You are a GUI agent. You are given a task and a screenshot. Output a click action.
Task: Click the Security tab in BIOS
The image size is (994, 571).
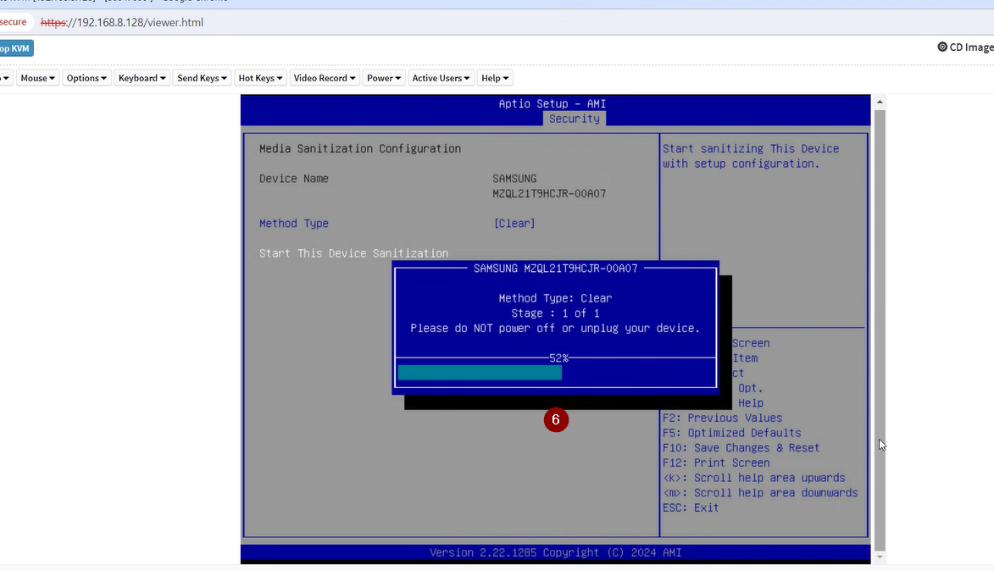tap(575, 119)
